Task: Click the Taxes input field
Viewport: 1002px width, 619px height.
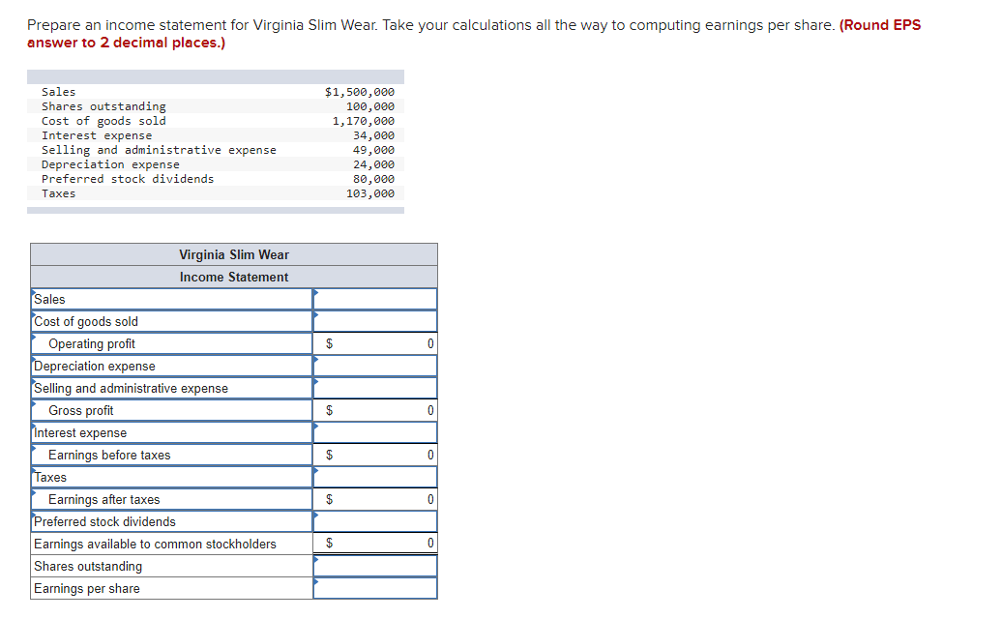Action: (377, 477)
